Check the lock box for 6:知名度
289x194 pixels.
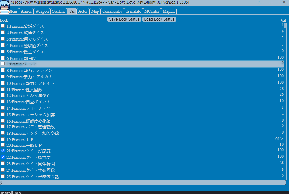click(x=3, y=58)
